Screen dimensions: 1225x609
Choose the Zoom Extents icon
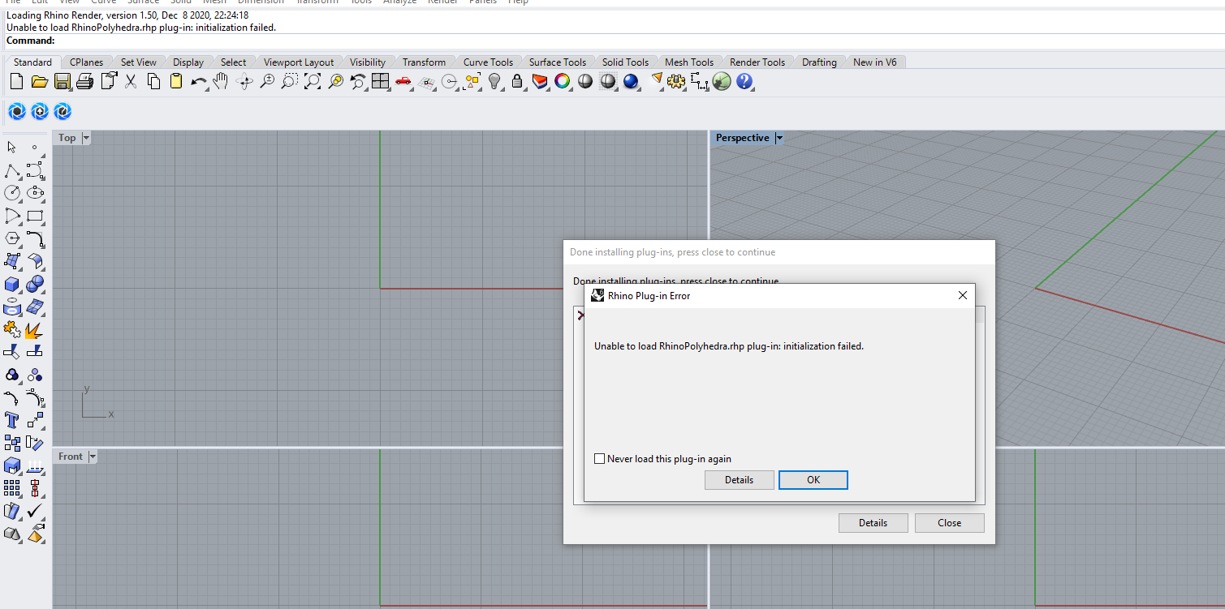[313, 81]
